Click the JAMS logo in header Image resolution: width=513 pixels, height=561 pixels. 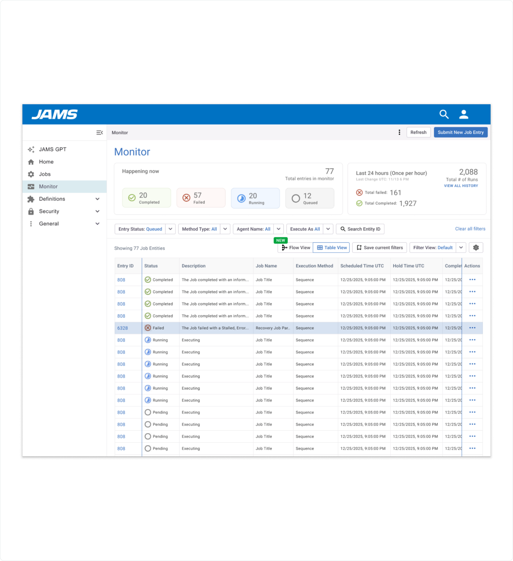tap(55, 115)
